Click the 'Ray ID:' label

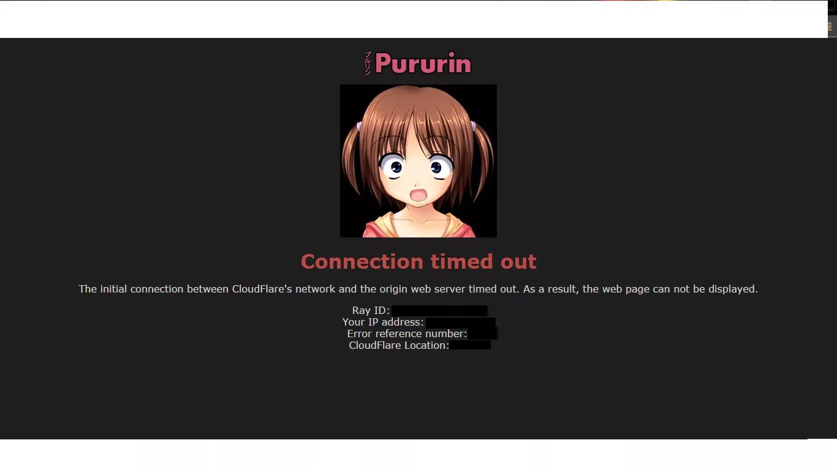pos(371,311)
